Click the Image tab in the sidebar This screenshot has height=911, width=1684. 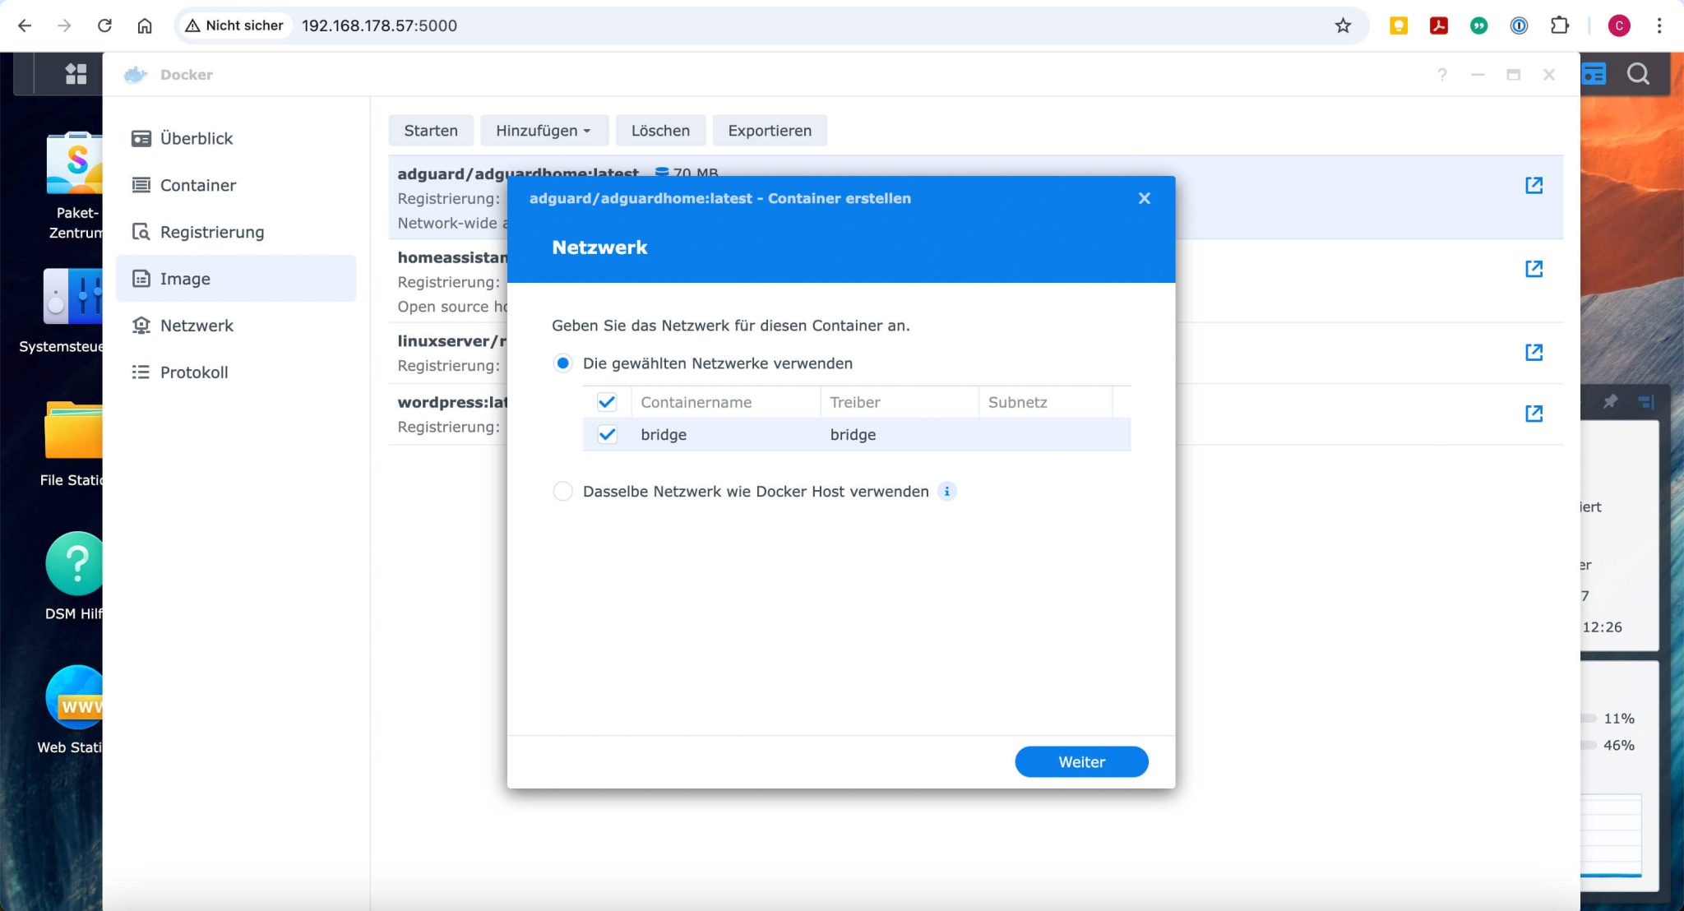click(x=184, y=279)
